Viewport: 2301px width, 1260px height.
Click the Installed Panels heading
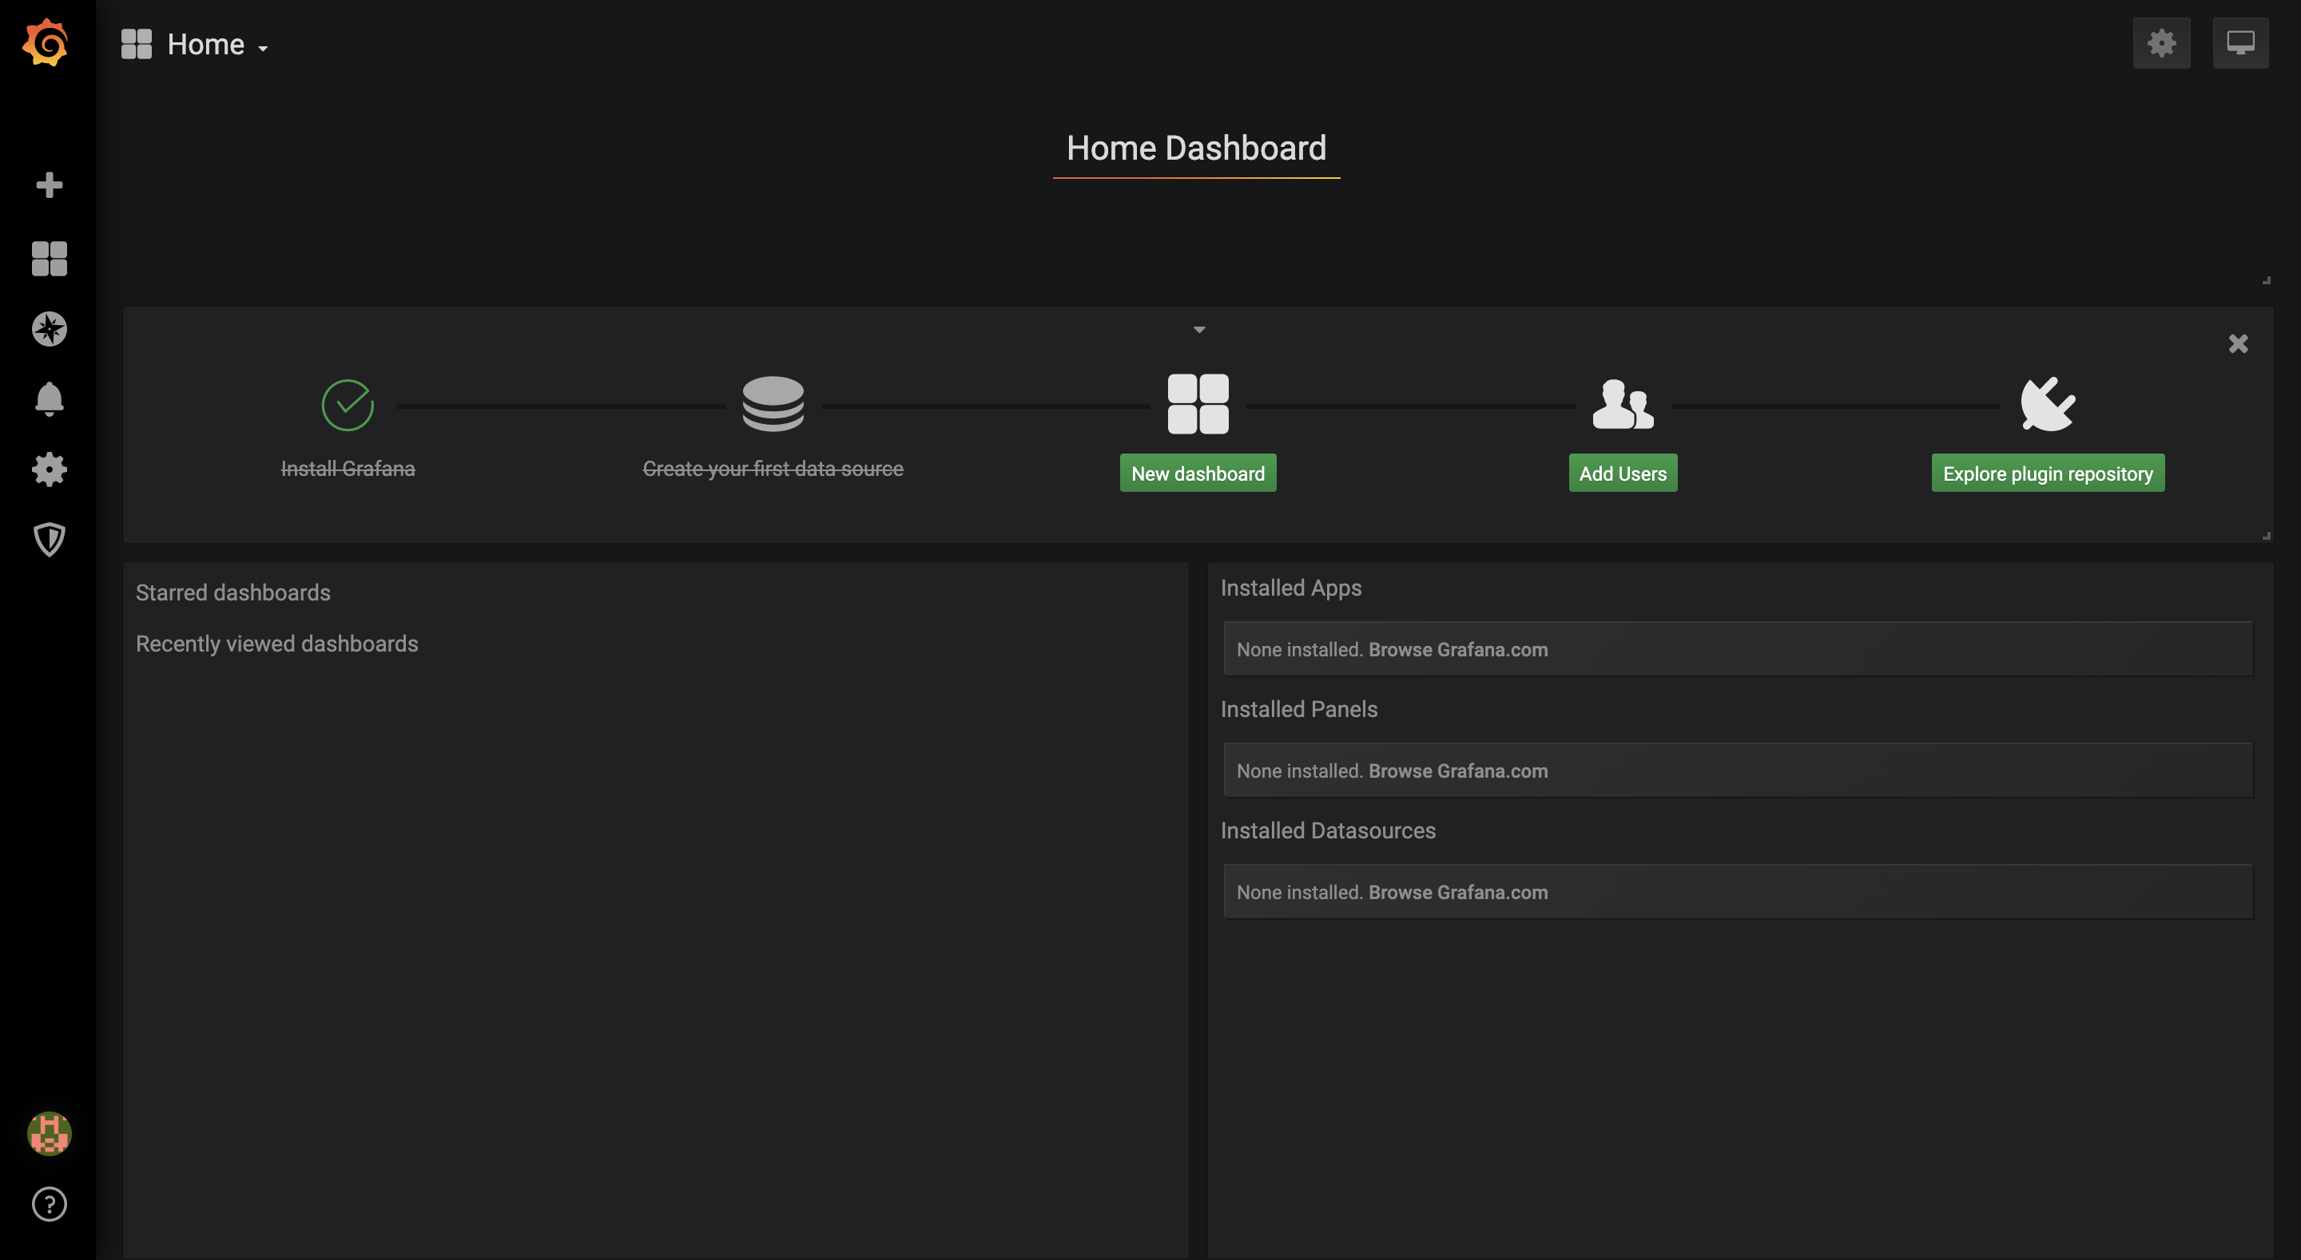pos(1299,709)
